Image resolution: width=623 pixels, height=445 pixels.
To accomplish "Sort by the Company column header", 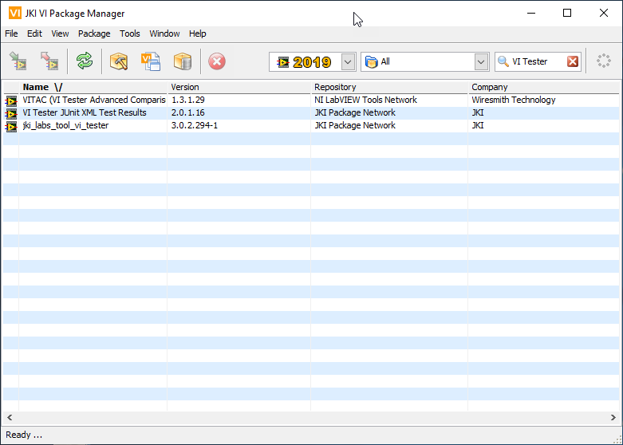I will [543, 87].
